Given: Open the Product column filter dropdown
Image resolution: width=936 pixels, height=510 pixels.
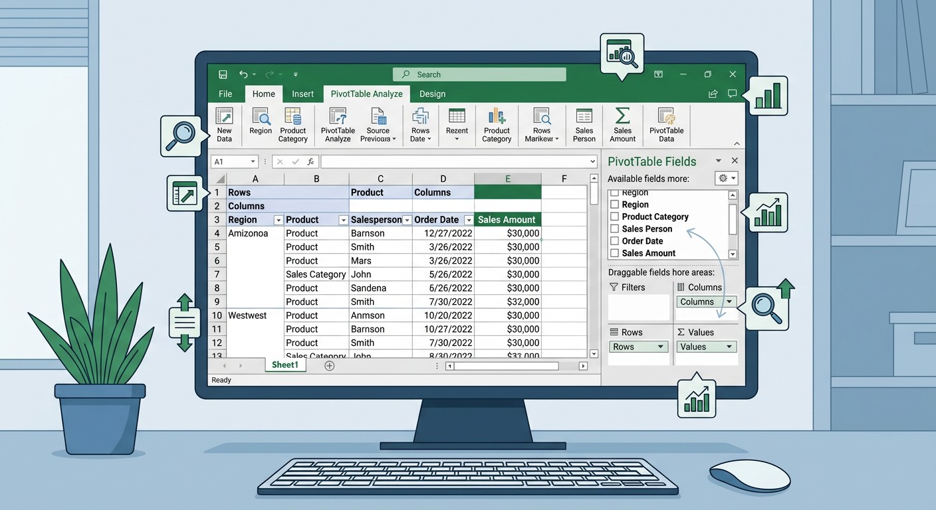Looking at the screenshot, I should point(343,220).
